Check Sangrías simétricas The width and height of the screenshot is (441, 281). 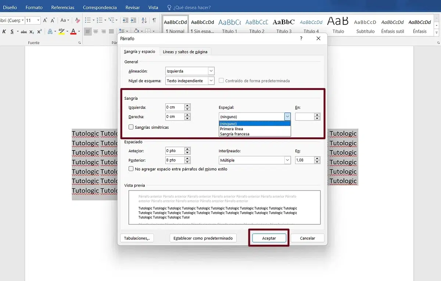click(131, 127)
